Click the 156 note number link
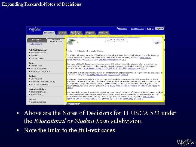Viewport: 196px width, 147px height. [x=70, y=51]
